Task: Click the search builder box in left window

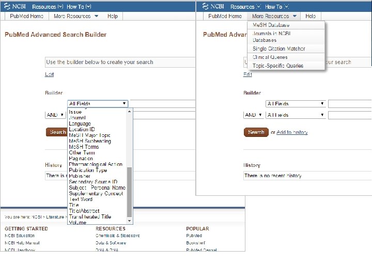Action: tap(120, 62)
